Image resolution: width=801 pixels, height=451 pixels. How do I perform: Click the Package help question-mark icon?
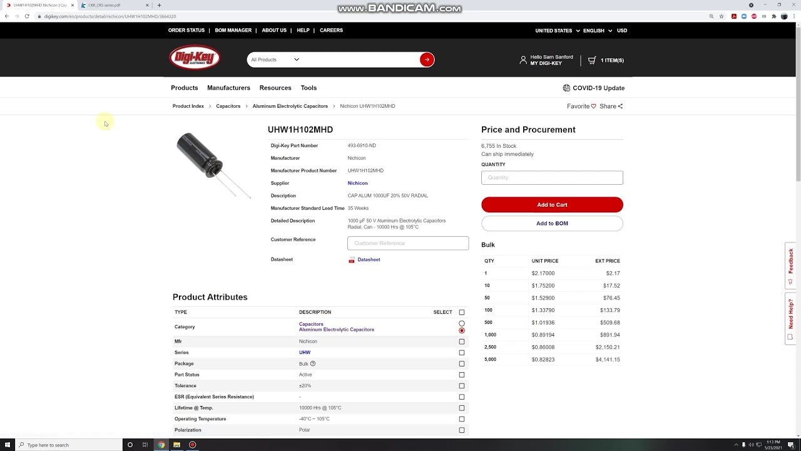coord(313,363)
